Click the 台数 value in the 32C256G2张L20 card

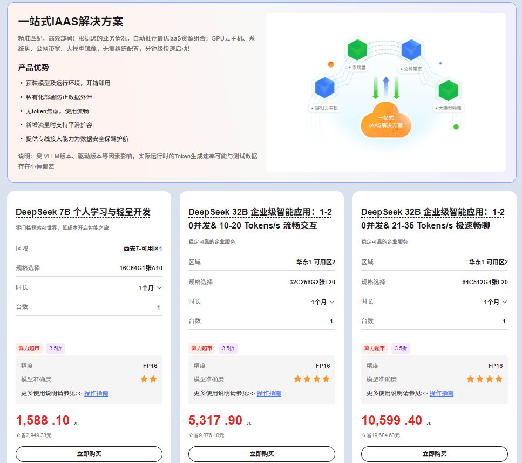click(331, 321)
